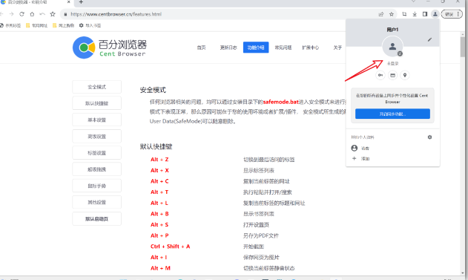Click the star icon left of address bar
Screen dimensions: 468x280
53,14
